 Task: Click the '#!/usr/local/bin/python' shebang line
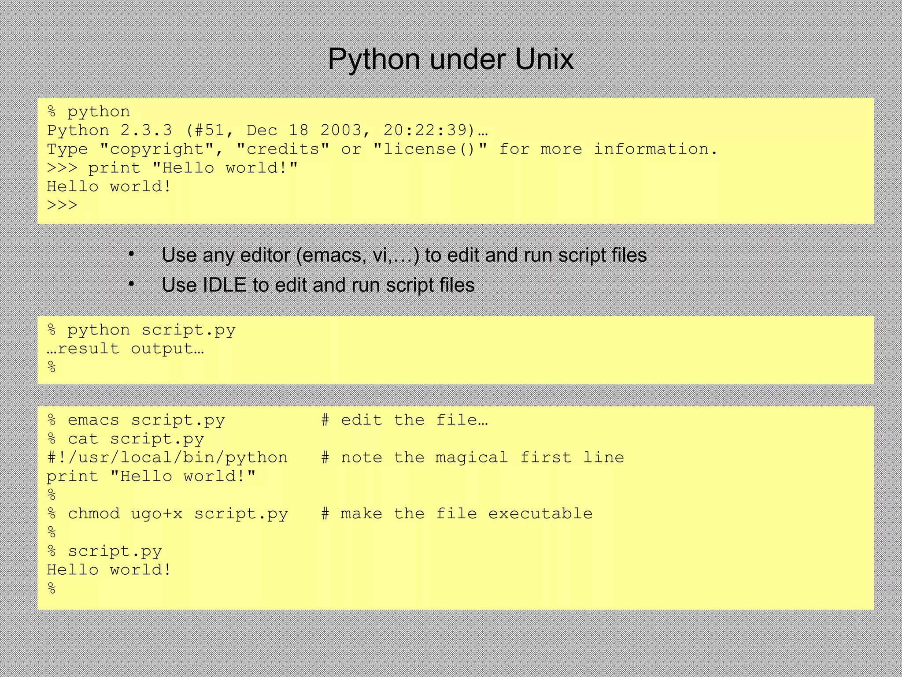[x=167, y=458]
